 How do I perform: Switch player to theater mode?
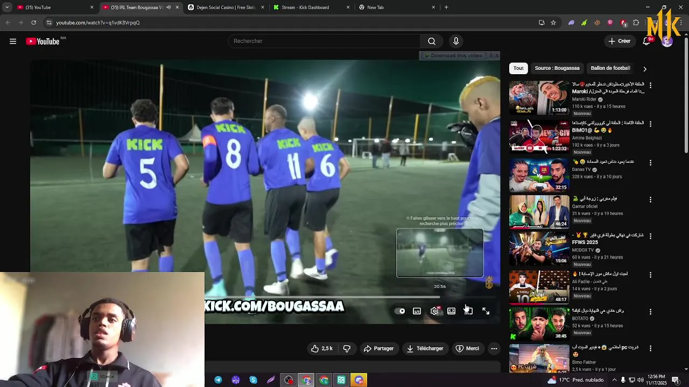click(452, 311)
